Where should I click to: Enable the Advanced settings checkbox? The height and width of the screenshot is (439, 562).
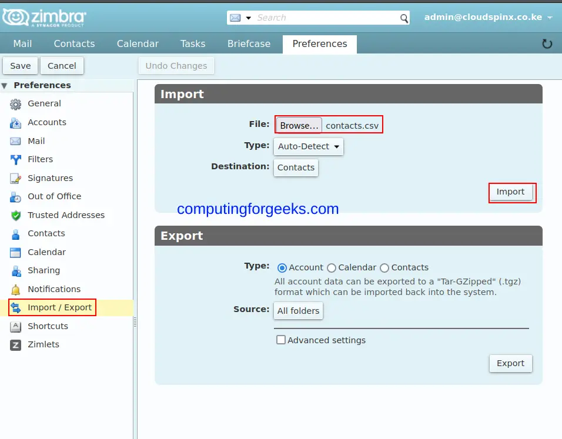[281, 340]
